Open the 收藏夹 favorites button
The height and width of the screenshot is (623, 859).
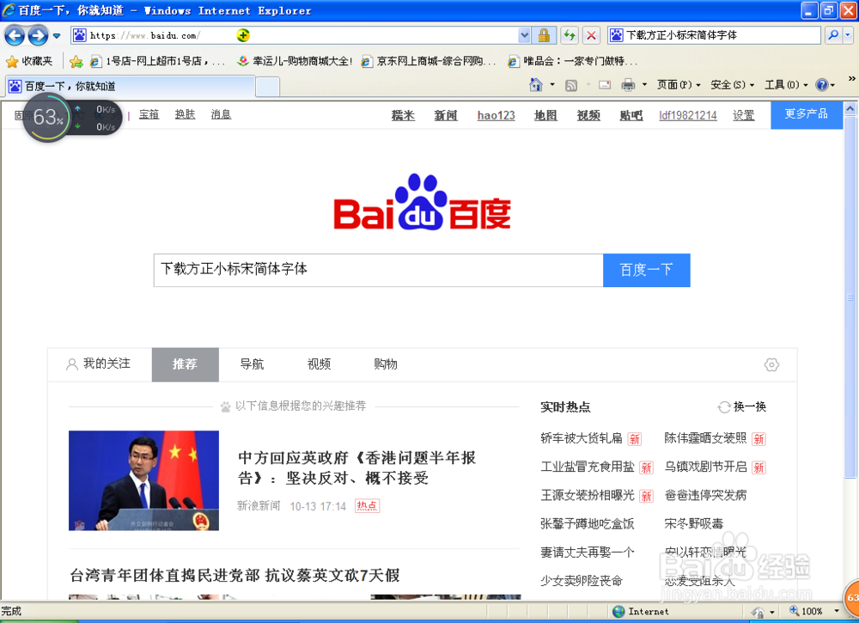click(29, 61)
